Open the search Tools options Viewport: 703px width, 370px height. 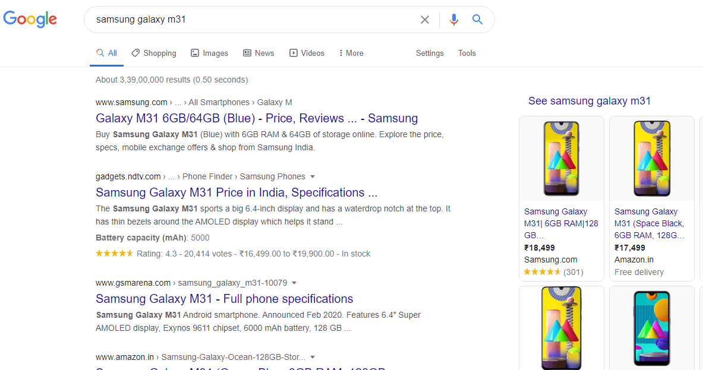click(x=466, y=53)
